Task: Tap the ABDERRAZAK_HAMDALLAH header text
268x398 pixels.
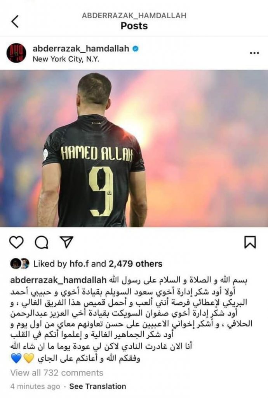Action: 134,16
